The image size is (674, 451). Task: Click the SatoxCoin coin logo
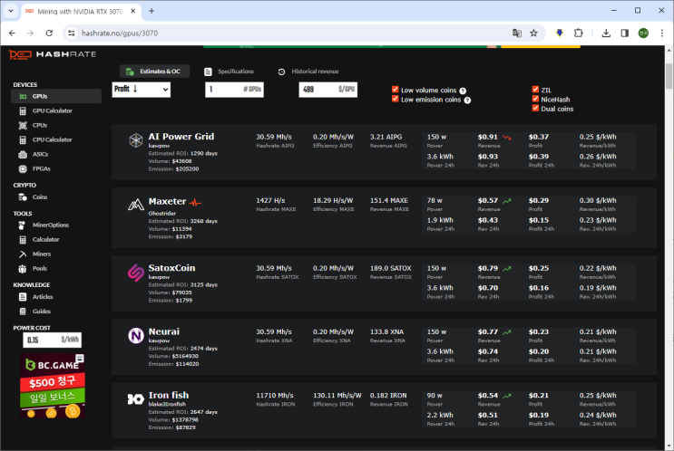click(136, 273)
